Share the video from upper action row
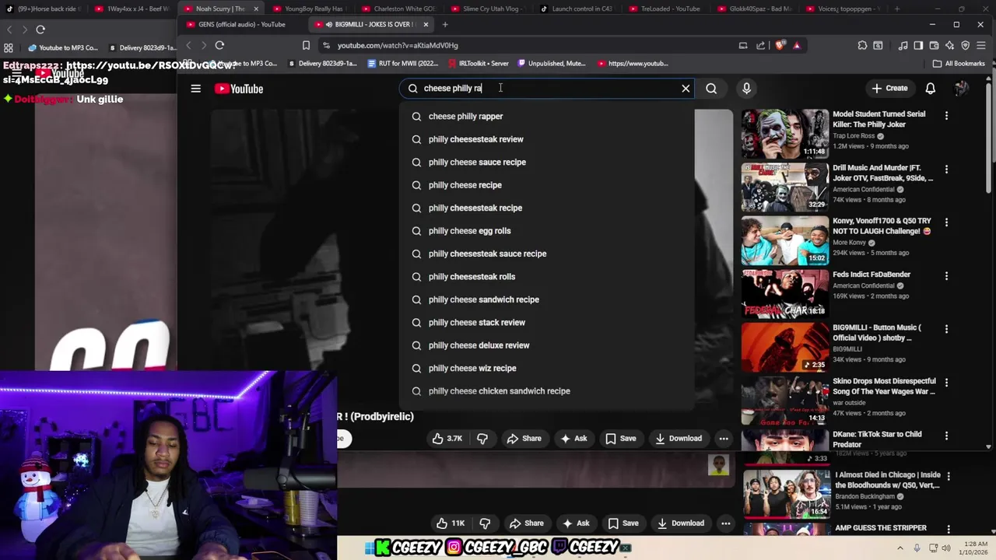This screenshot has width=996, height=560. tap(524, 439)
